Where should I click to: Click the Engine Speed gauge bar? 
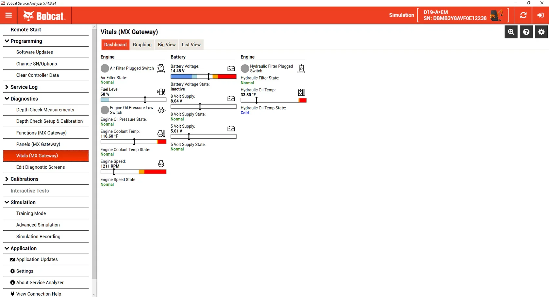[x=133, y=172]
